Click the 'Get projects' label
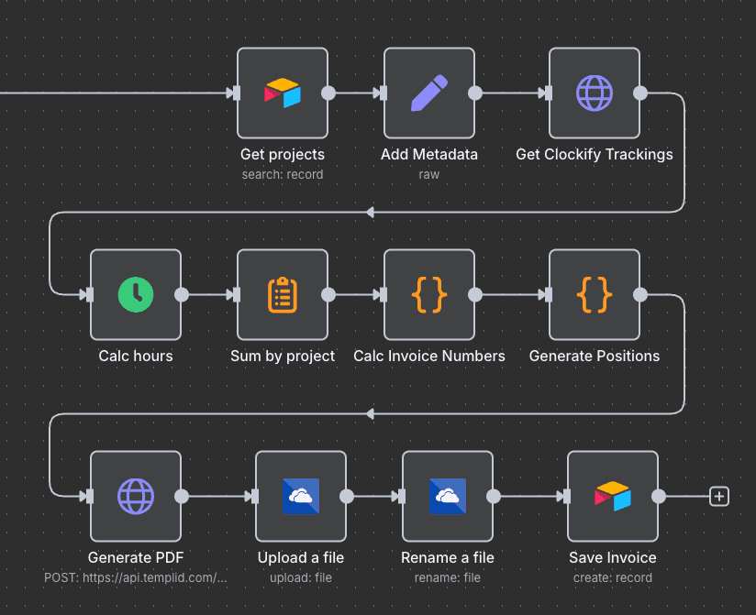The height and width of the screenshot is (615, 756). coord(283,155)
